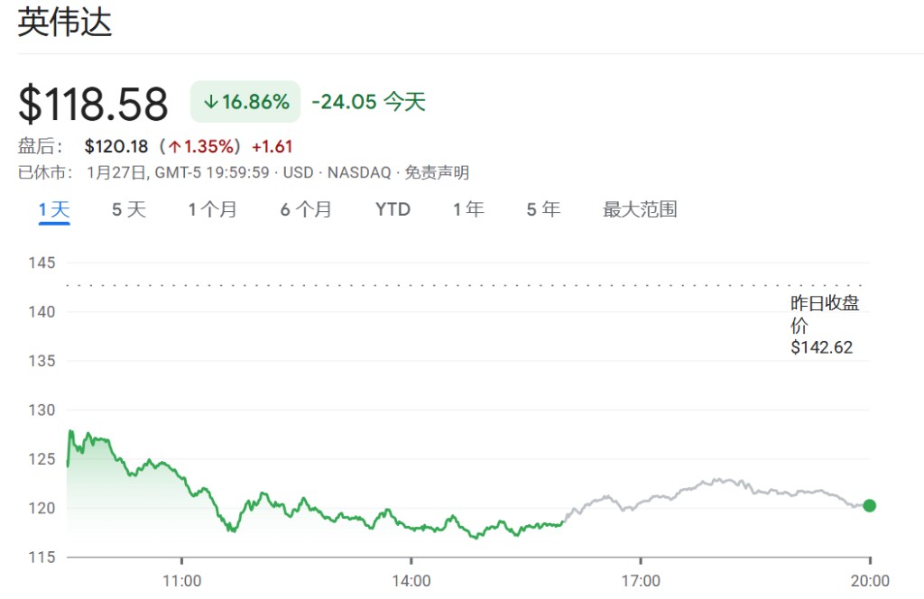Show the 最大范围 chart range
The image size is (924, 599).
[640, 210]
